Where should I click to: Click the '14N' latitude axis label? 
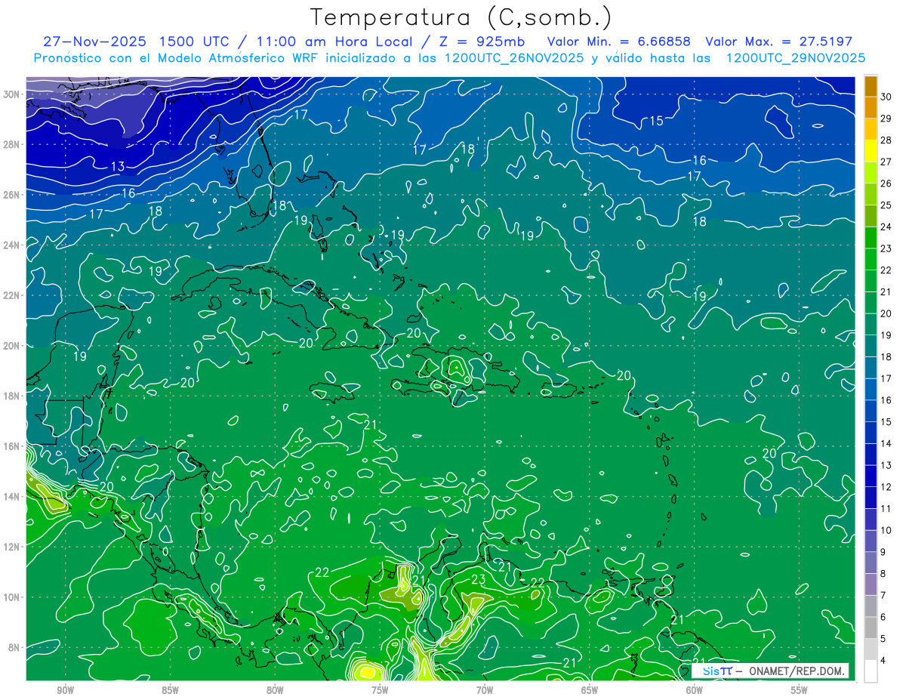12,496
